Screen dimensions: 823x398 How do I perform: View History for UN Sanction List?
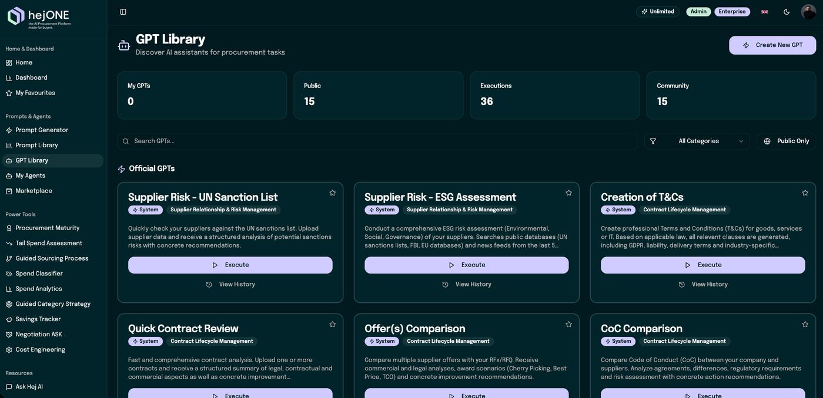pos(230,284)
